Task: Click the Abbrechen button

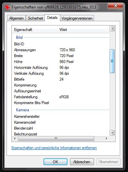Action: pyautogui.click(x=82, y=162)
